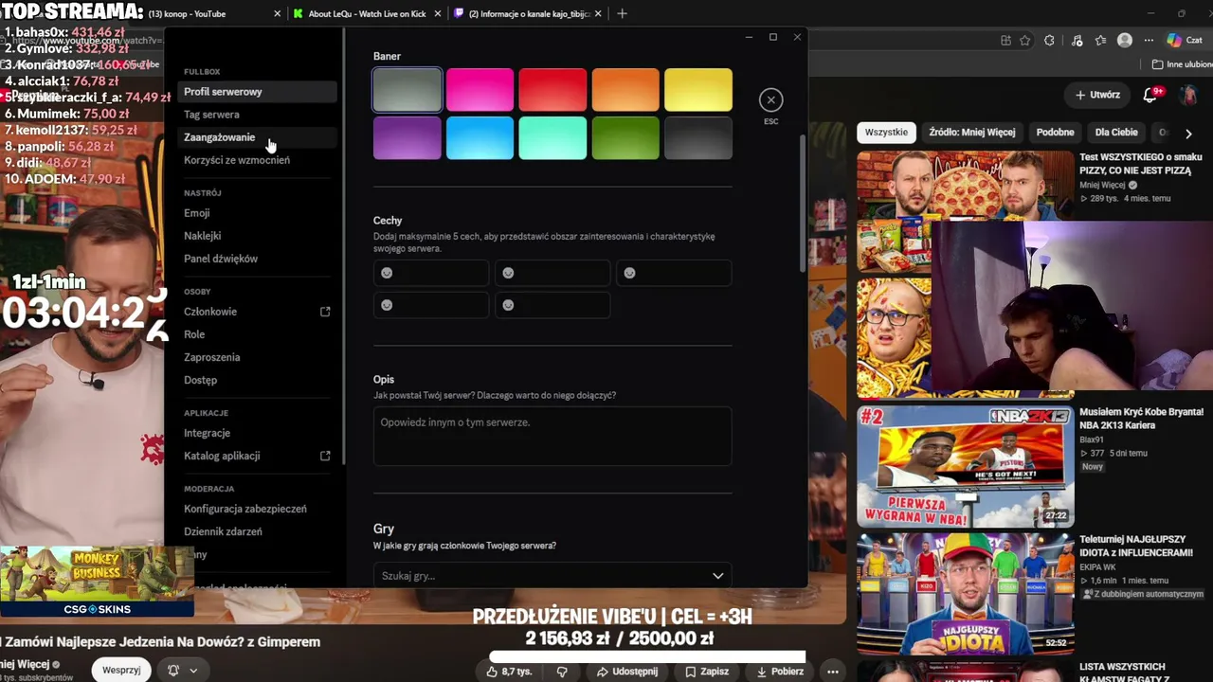Open a new browser tab with plus icon
The height and width of the screenshot is (682, 1213).
(x=622, y=13)
